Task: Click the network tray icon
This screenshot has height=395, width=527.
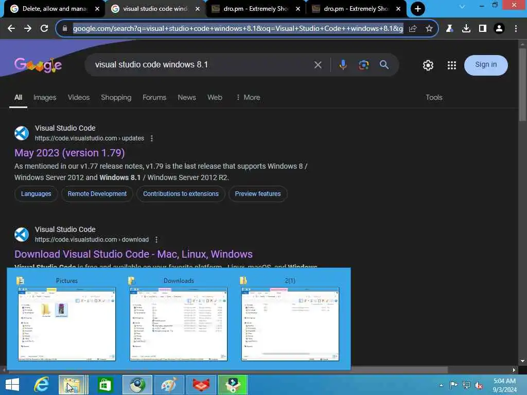Action: (466, 385)
